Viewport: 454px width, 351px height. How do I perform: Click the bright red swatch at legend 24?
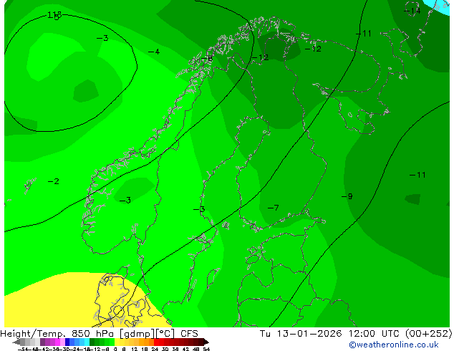tap(156, 342)
